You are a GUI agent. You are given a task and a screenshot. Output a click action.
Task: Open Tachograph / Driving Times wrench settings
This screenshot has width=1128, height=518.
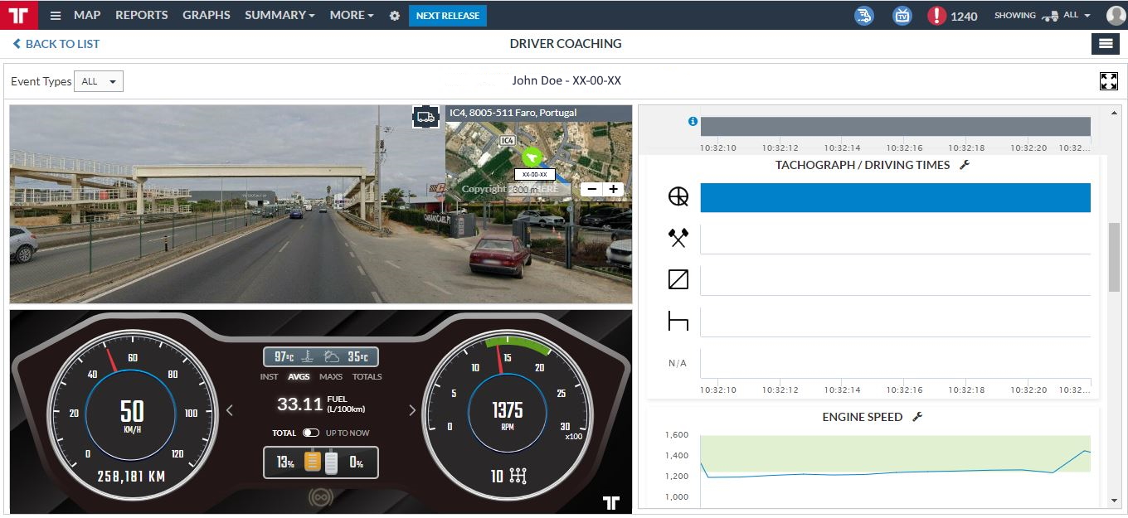(965, 165)
